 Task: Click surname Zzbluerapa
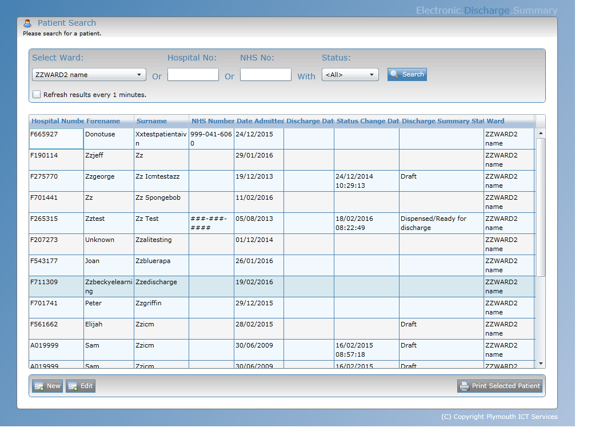[x=153, y=261]
